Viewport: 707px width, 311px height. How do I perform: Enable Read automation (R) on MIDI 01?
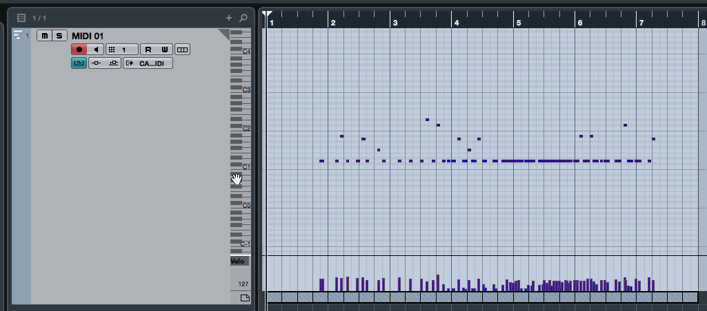click(x=148, y=50)
